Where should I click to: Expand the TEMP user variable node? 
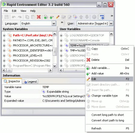click(61, 46)
